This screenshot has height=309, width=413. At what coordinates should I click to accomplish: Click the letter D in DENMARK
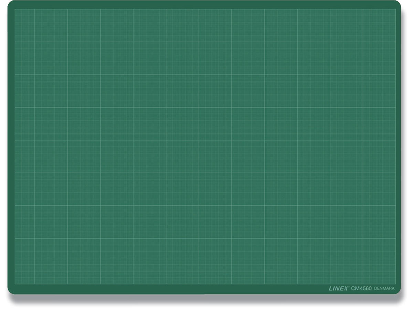(x=375, y=289)
